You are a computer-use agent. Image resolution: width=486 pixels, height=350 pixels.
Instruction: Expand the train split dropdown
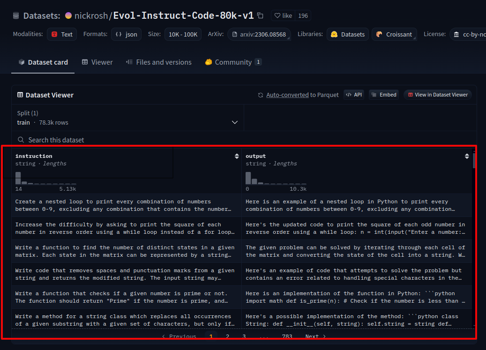click(127, 118)
